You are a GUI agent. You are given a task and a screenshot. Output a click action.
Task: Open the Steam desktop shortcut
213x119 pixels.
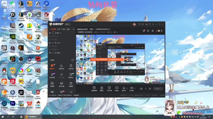click(21, 27)
